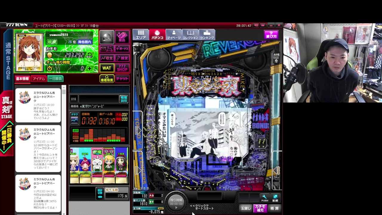Open the GIFT 景品 prizes icon
The width and height of the screenshot is (382, 215).
point(122,37)
